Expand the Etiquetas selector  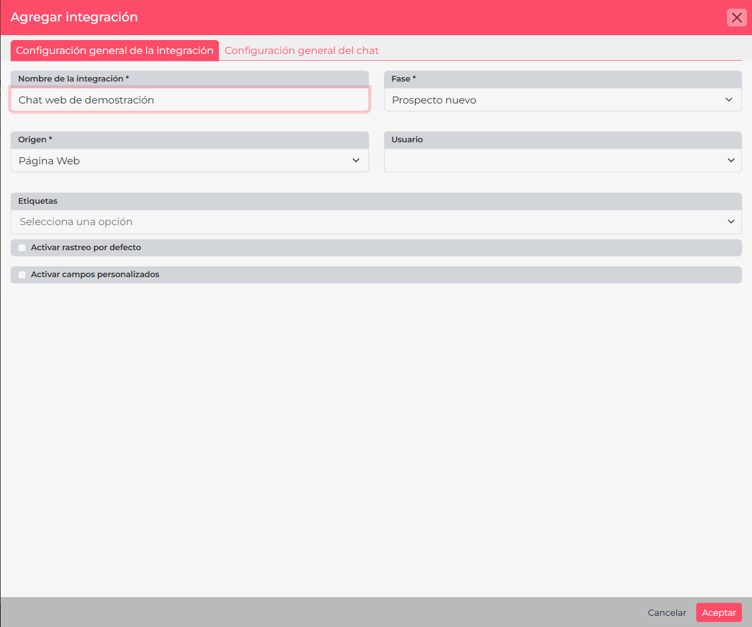pos(376,221)
